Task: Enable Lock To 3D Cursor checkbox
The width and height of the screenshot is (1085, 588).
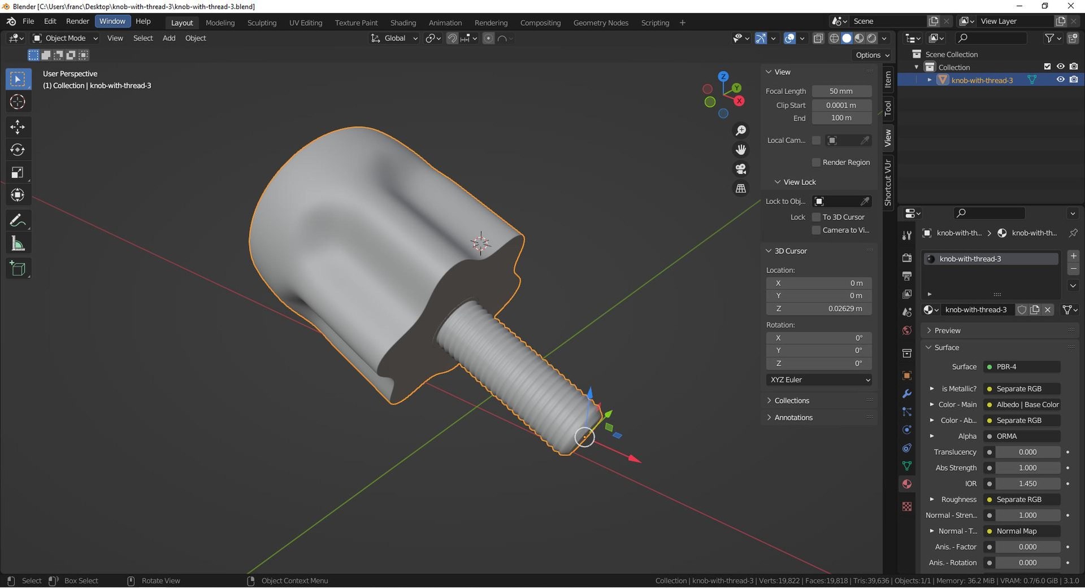Action: pyautogui.click(x=816, y=217)
